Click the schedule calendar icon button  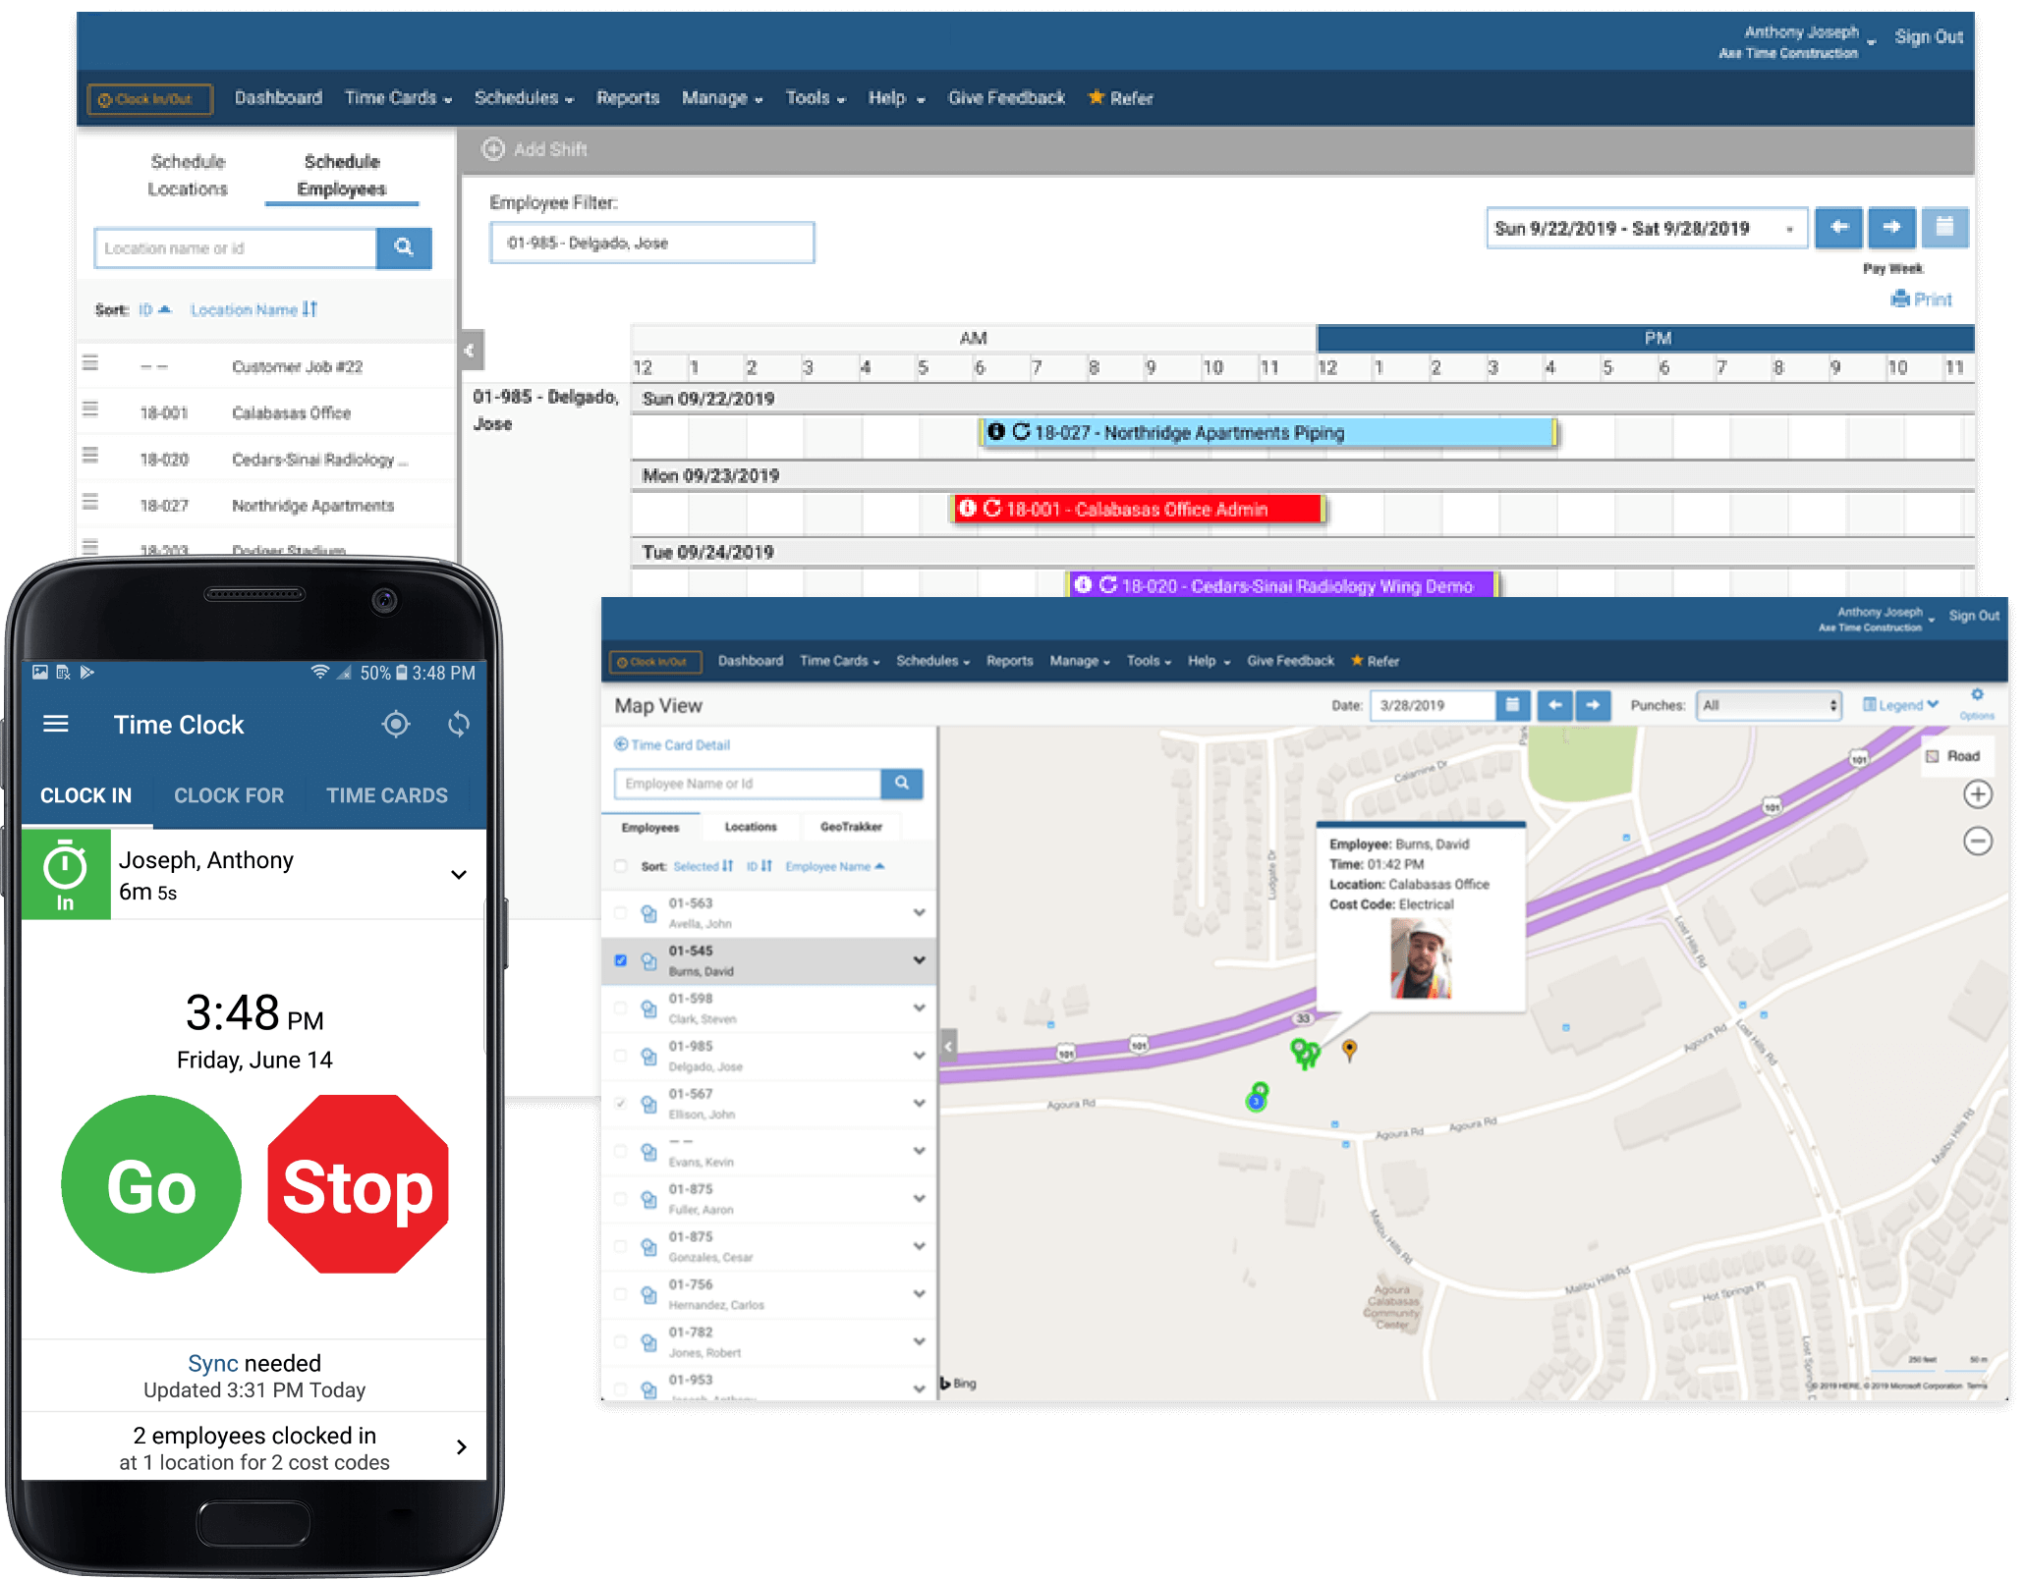[1943, 228]
